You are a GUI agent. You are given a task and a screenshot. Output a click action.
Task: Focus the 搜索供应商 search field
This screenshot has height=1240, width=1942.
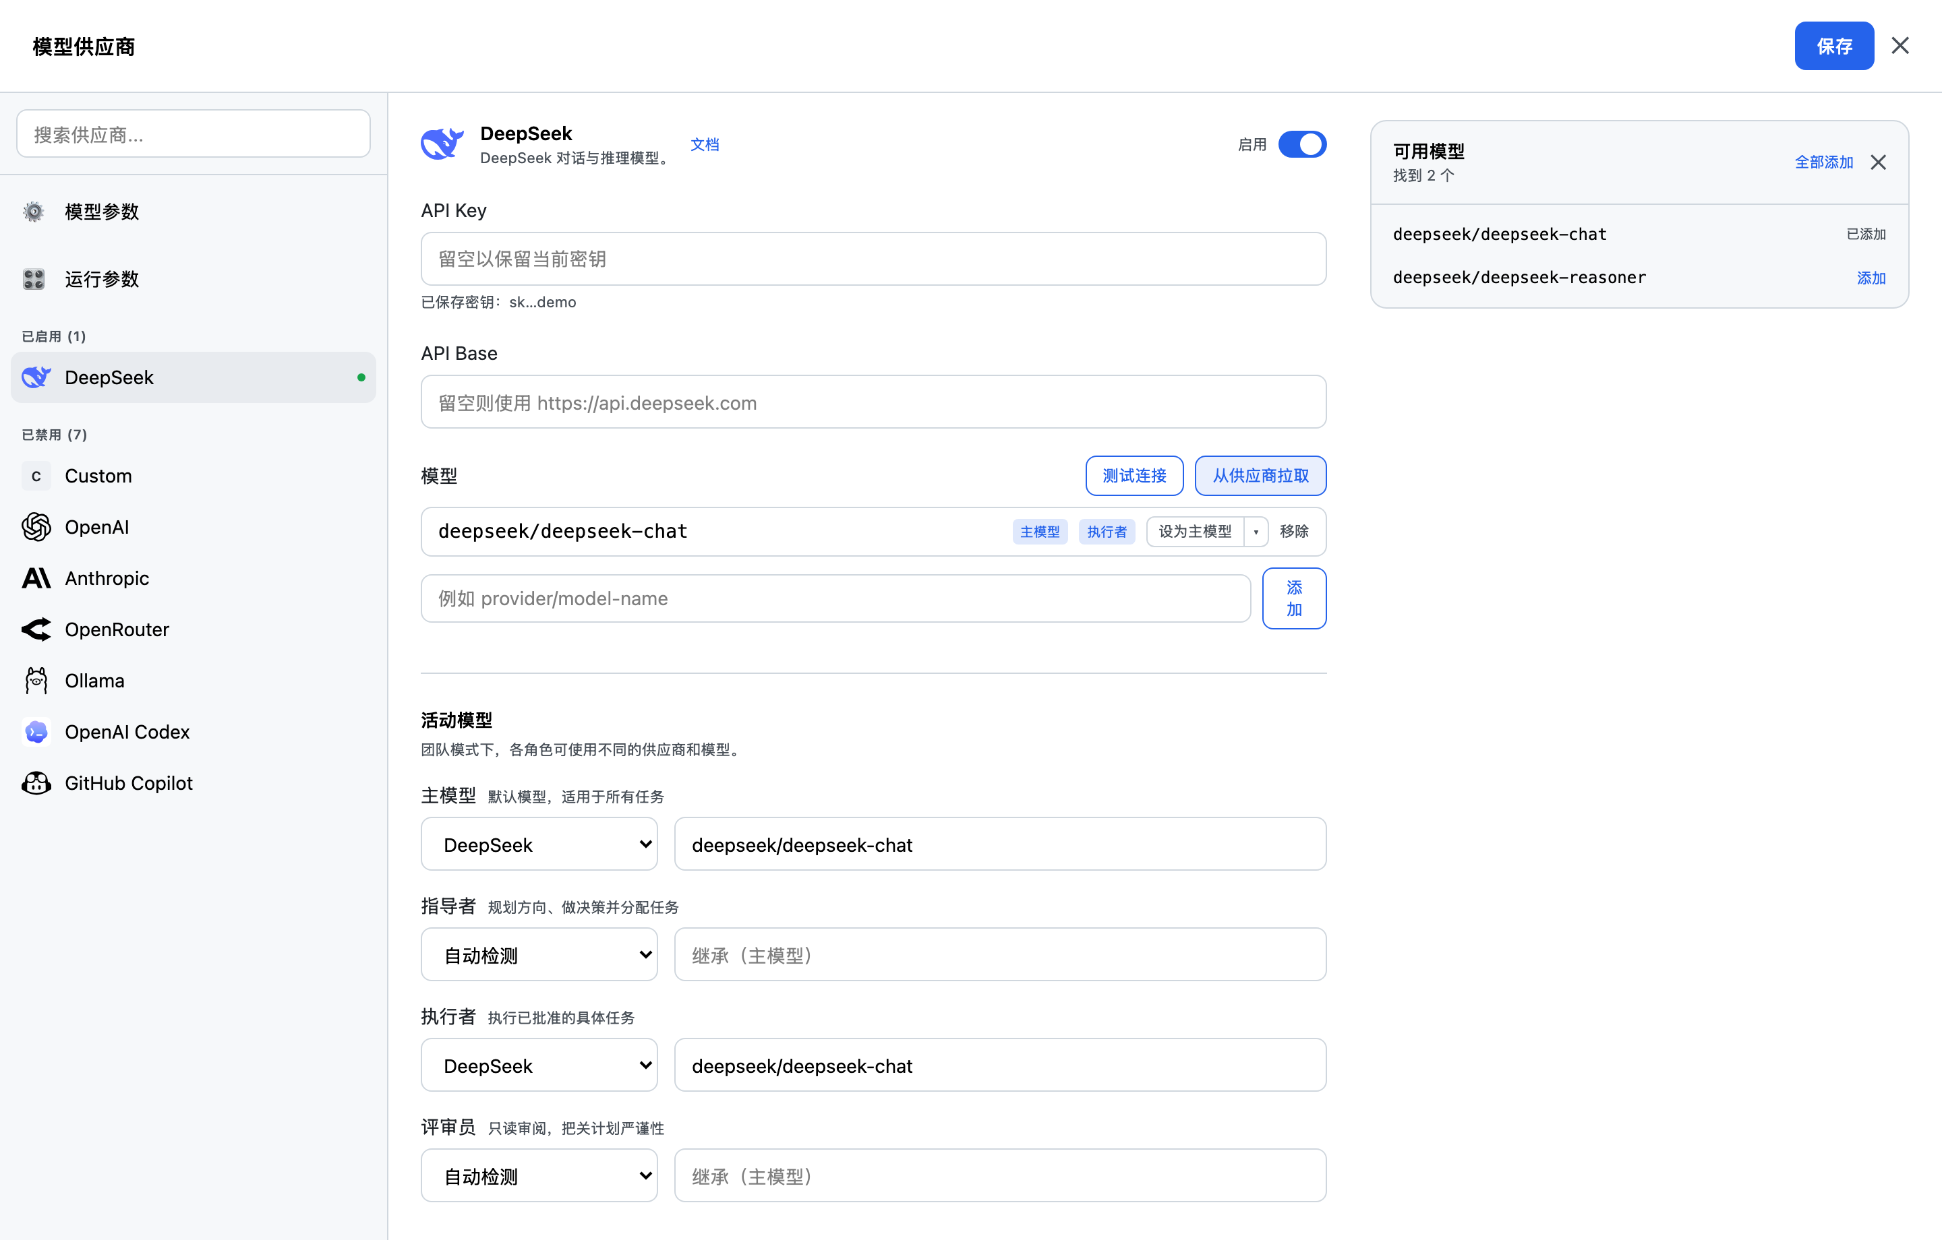tap(194, 134)
